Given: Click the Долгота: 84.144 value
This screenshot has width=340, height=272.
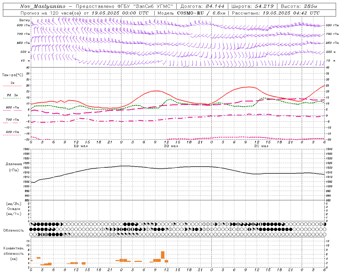Looking at the screenshot, I should (x=202, y=6).
